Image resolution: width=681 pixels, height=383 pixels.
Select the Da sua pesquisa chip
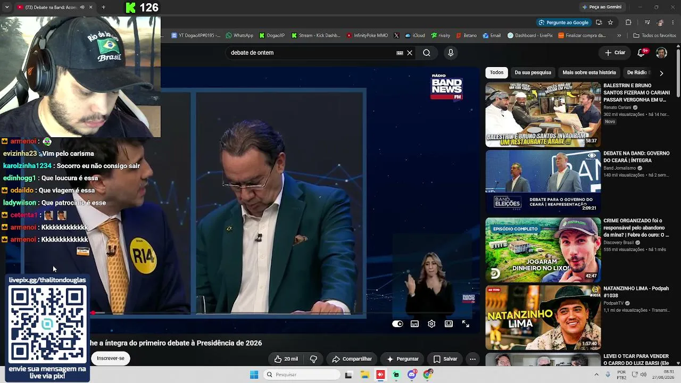pos(533,72)
